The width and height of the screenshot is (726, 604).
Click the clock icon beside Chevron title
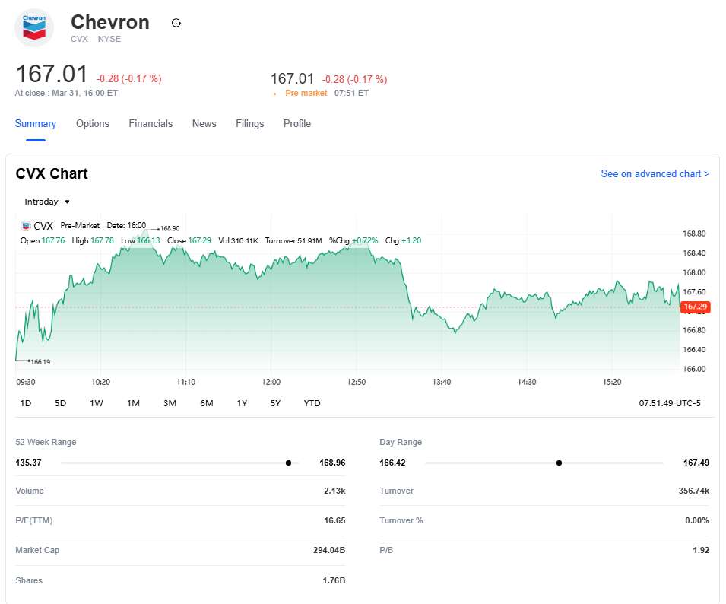tap(176, 24)
